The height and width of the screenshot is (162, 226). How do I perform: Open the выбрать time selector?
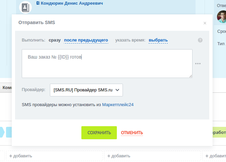[x=158, y=40]
